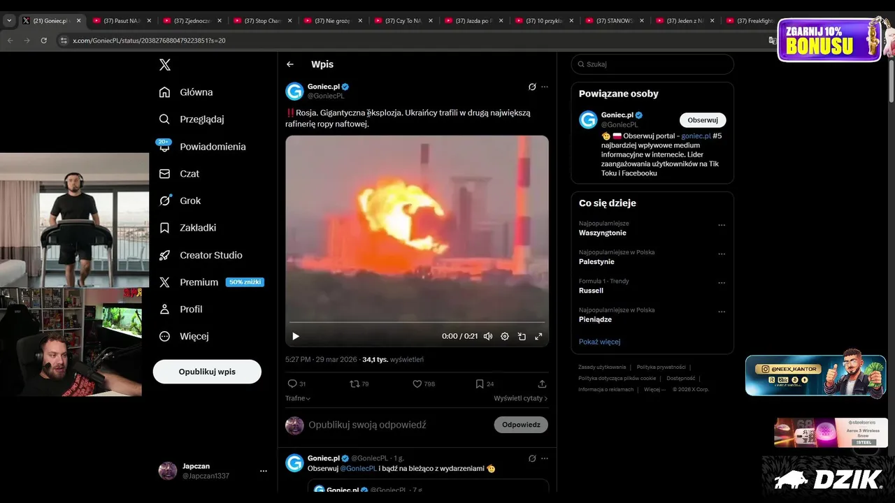Click the Szukaj search field

652,64
